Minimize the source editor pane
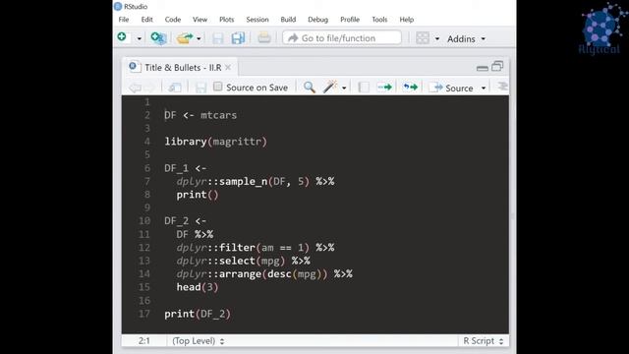Image resolution: width=629 pixels, height=354 pixels. click(x=483, y=68)
